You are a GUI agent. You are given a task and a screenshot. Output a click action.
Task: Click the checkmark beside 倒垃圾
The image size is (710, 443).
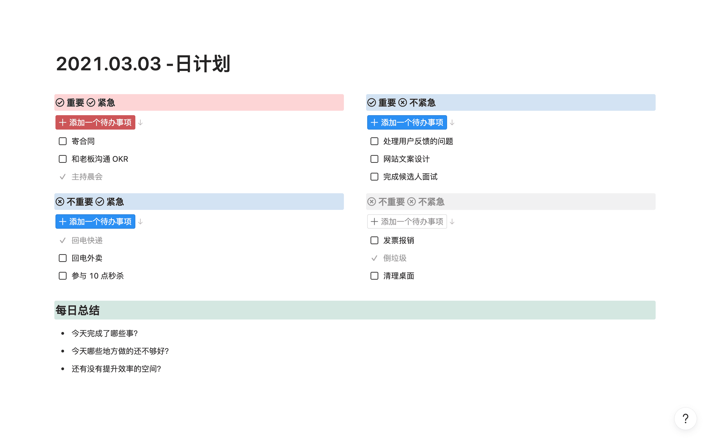pos(374,258)
